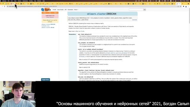
Task: Click the sklearn search input field
Action: coord(136,10)
